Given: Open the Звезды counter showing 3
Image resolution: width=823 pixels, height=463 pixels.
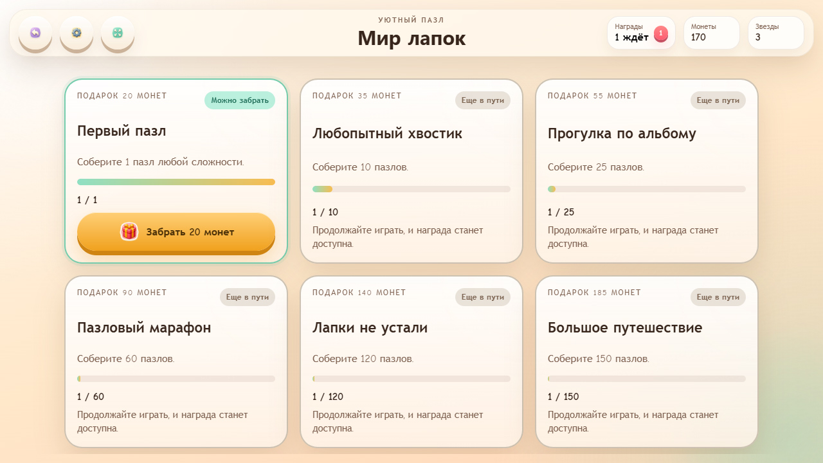Looking at the screenshot, I should [x=775, y=33].
